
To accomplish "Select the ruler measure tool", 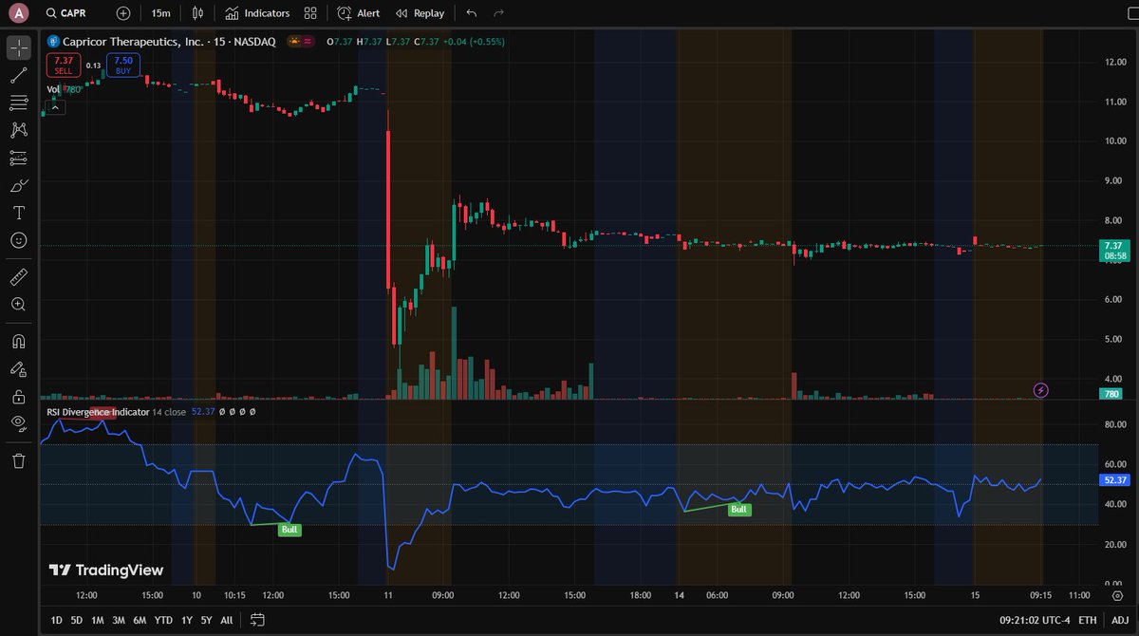I will (19, 277).
